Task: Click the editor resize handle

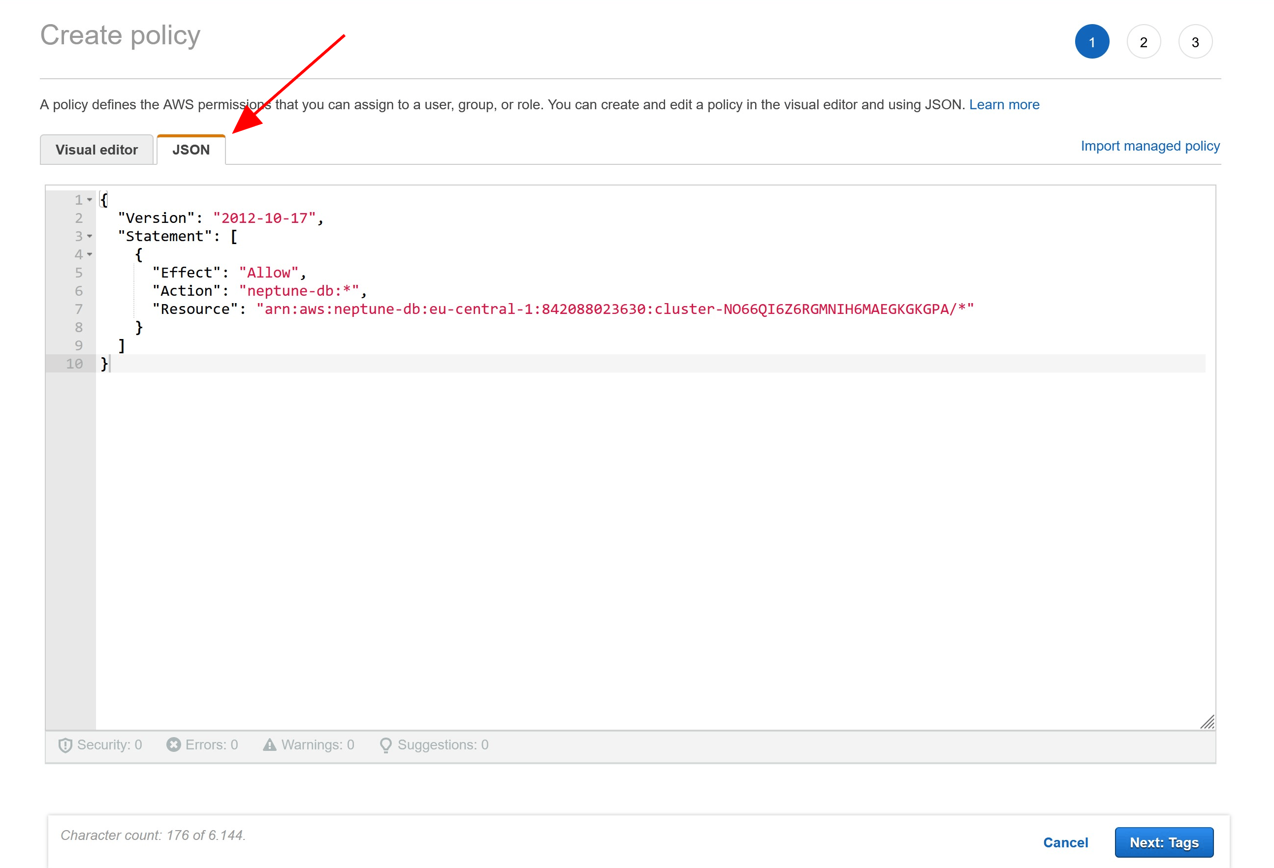Action: coord(1208,722)
